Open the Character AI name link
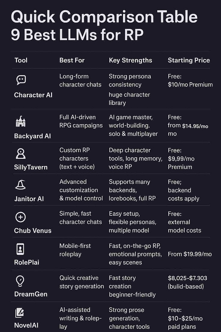This screenshot has width=221, height=332. pos(33,95)
